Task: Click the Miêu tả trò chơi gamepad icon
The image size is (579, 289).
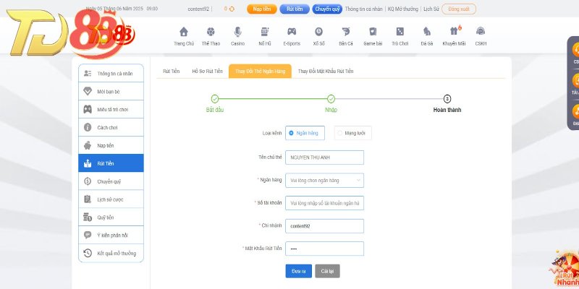Action: (88, 110)
